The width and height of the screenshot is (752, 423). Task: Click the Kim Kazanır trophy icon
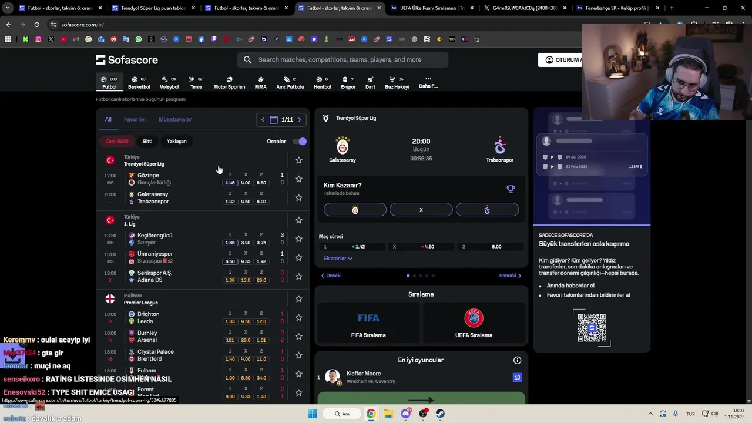click(x=511, y=189)
